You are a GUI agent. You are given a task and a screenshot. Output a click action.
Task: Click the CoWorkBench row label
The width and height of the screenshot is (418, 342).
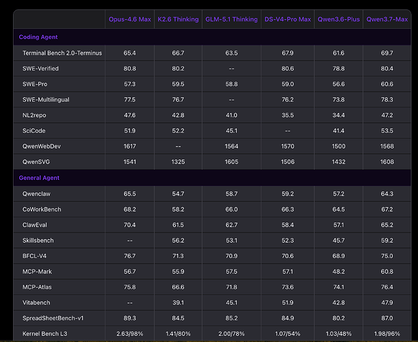tap(42, 209)
